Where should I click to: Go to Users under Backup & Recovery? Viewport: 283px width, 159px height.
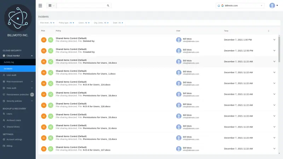tap(9, 114)
